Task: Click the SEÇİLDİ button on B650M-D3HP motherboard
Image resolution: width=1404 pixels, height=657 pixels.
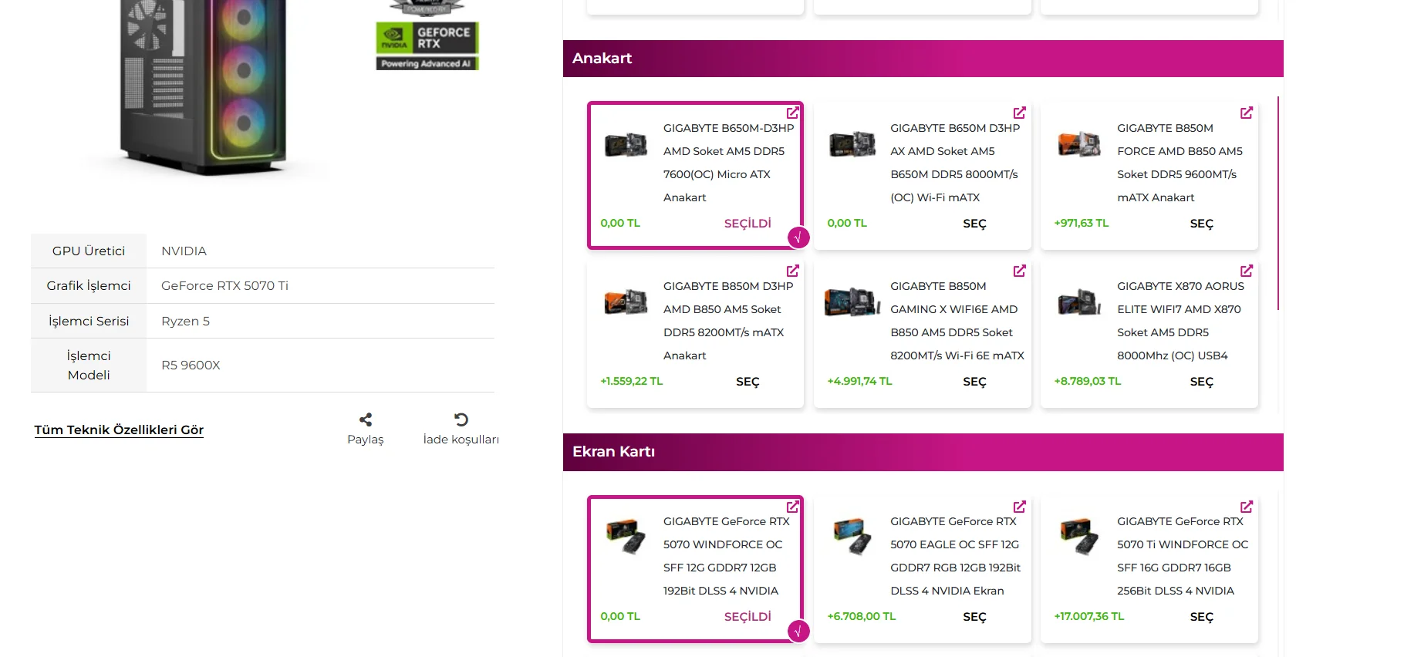Action: [748, 224]
